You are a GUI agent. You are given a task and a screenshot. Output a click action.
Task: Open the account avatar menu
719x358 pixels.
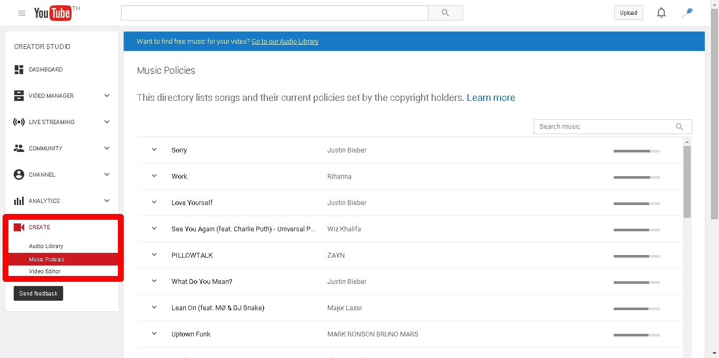point(687,13)
